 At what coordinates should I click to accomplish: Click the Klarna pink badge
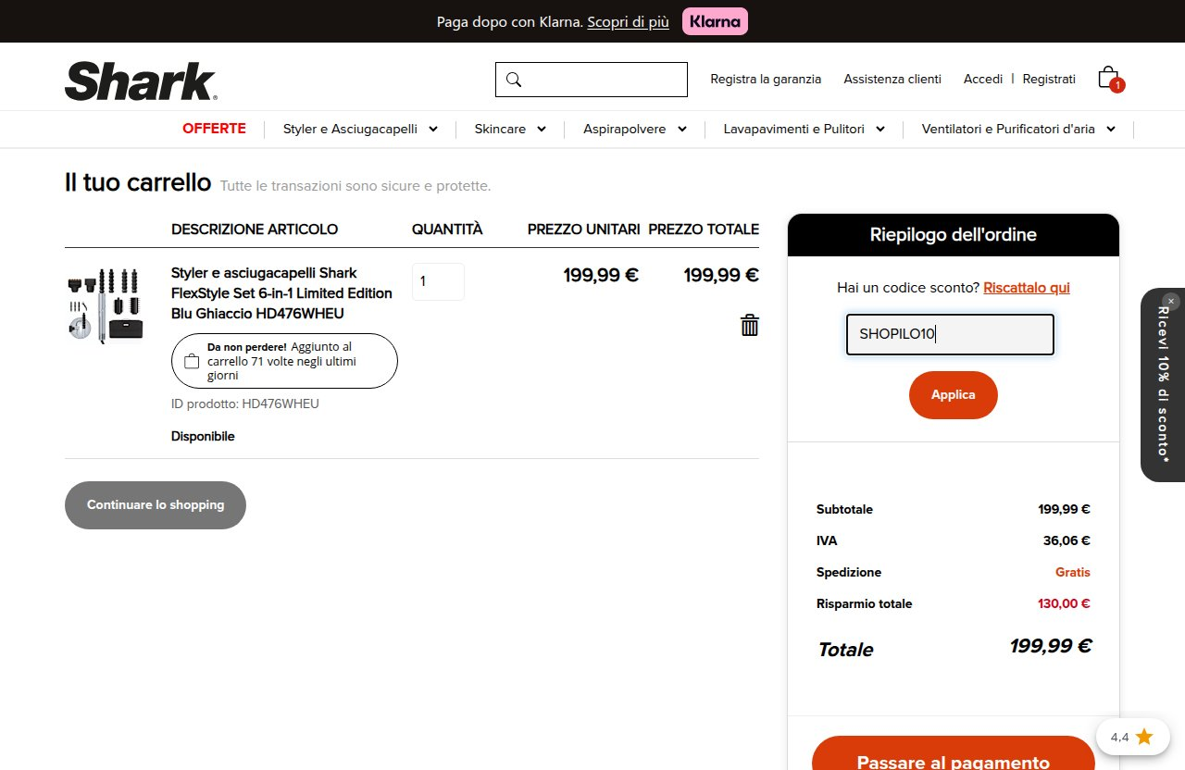click(715, 21)
